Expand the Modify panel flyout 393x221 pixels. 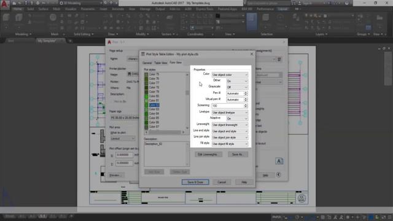(142, 34)
